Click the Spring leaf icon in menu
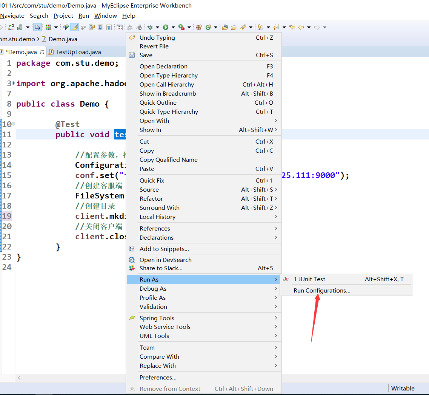 132,318
